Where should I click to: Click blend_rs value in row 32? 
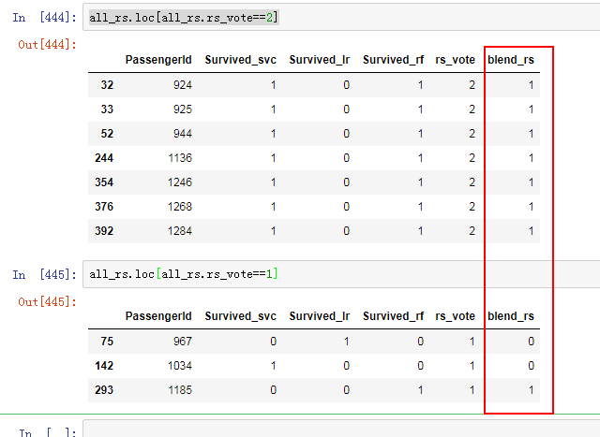click(532, 85)
